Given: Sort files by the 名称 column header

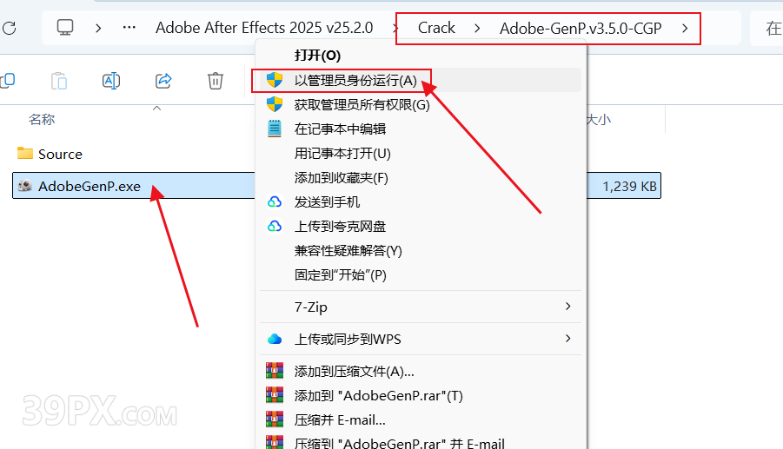Looking at the screenshot, I should 42,120.
